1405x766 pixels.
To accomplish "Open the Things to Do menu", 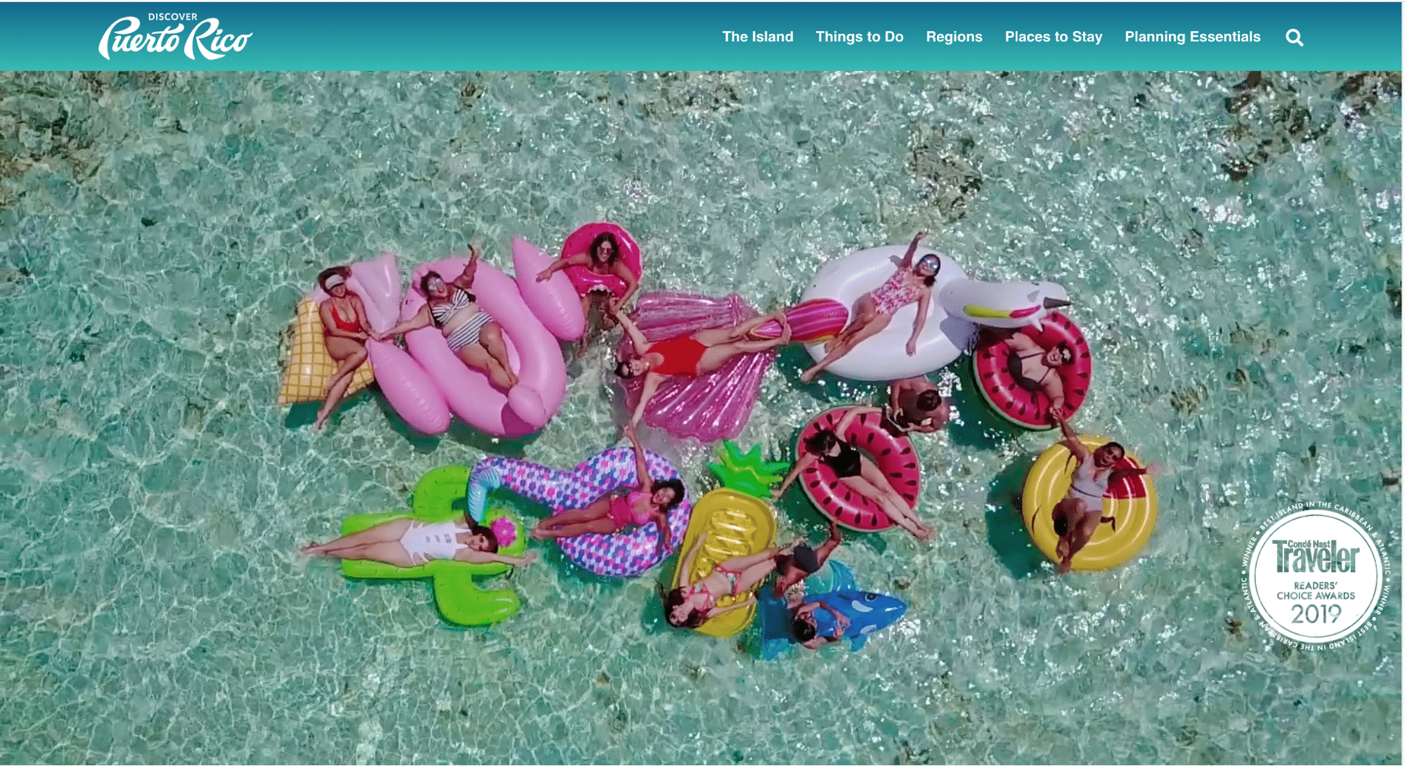I will 859,37.
